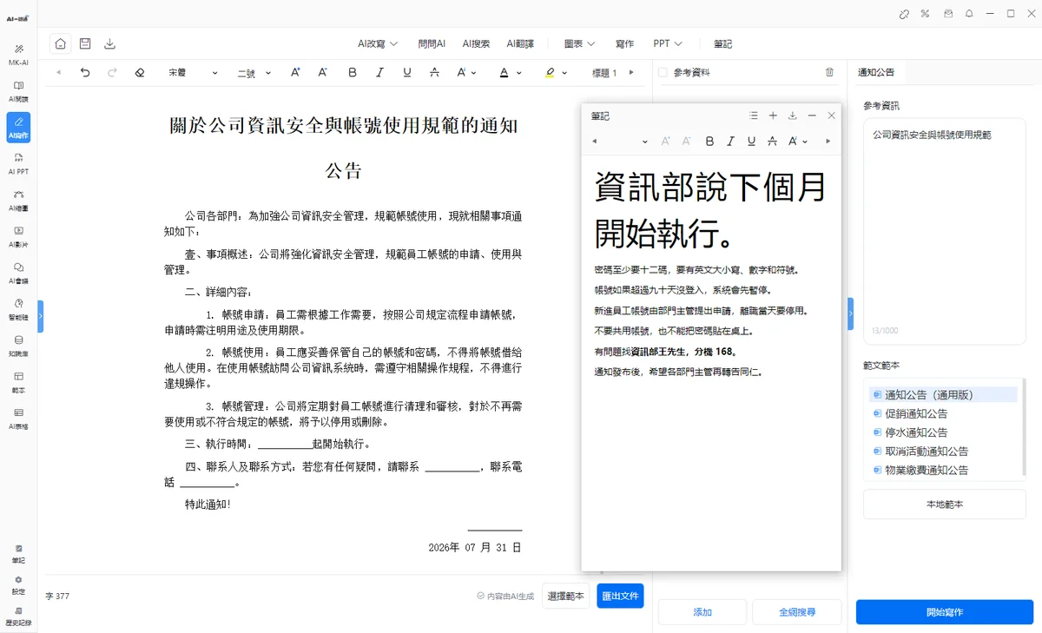Open the yellow highlight color picker

tap(556, 73)
